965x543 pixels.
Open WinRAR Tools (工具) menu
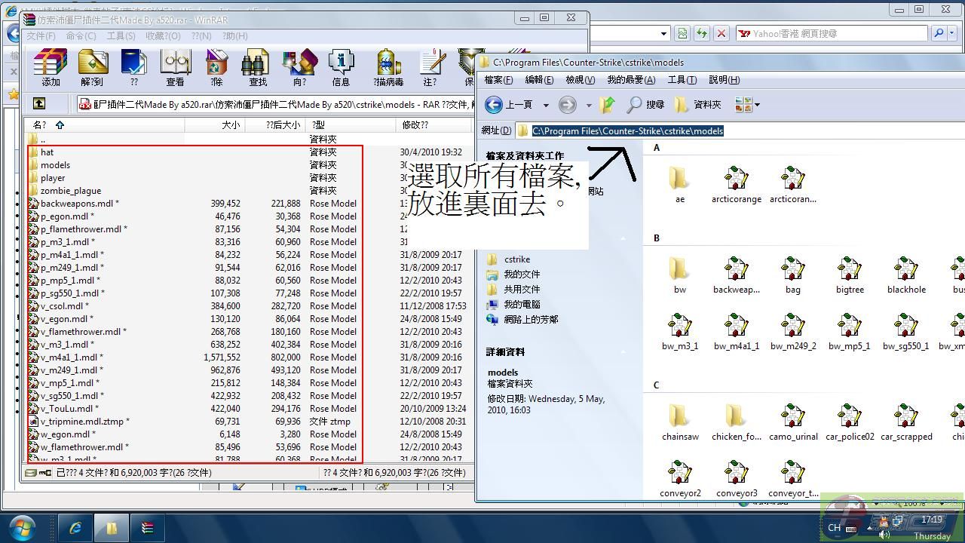121,35
